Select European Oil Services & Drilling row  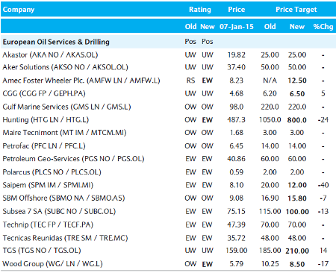click(168, 42)
